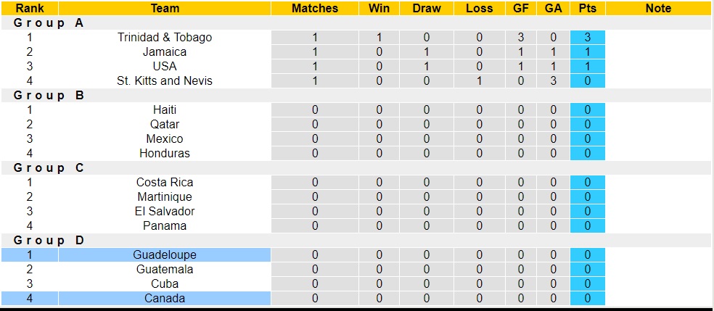
Task: Select the Cuba team name
Action: (165, 283)
